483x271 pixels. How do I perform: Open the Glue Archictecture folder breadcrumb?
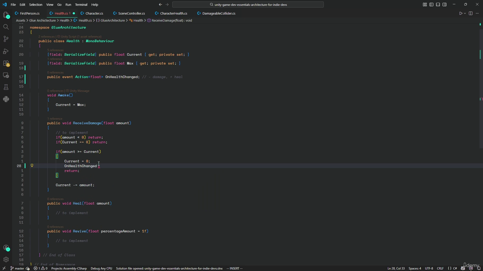tap(42, 20)
